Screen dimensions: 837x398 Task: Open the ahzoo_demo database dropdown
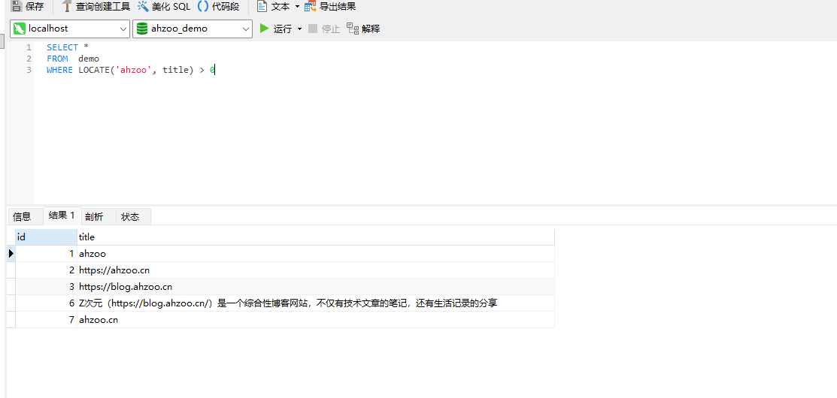click(x=246, y=29)
